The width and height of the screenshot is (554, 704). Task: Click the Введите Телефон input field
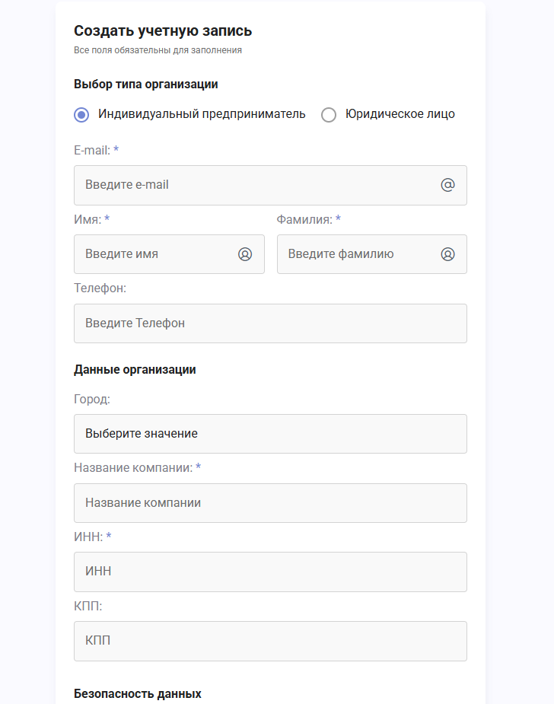point(270,323)
